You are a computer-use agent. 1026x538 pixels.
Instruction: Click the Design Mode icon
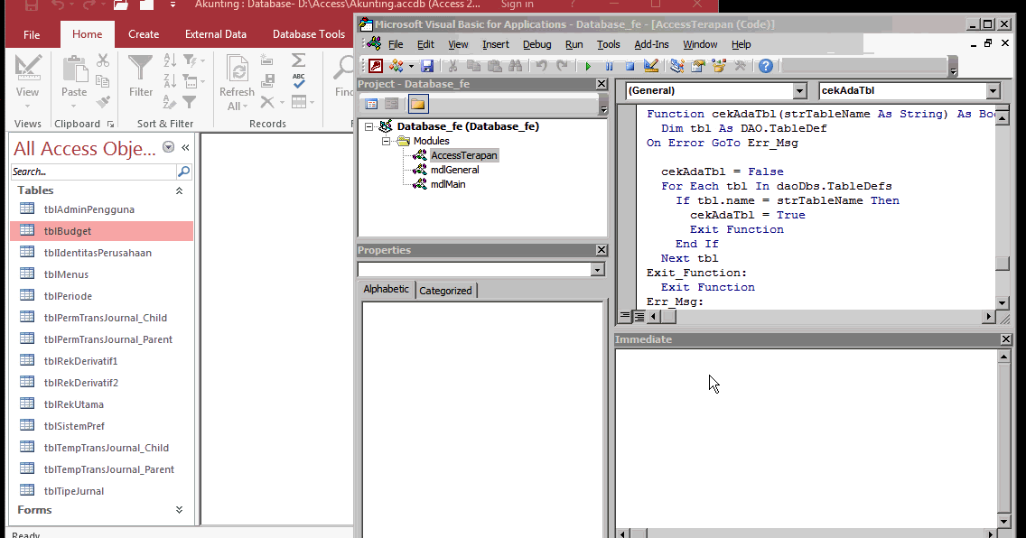tap(651, 66)
